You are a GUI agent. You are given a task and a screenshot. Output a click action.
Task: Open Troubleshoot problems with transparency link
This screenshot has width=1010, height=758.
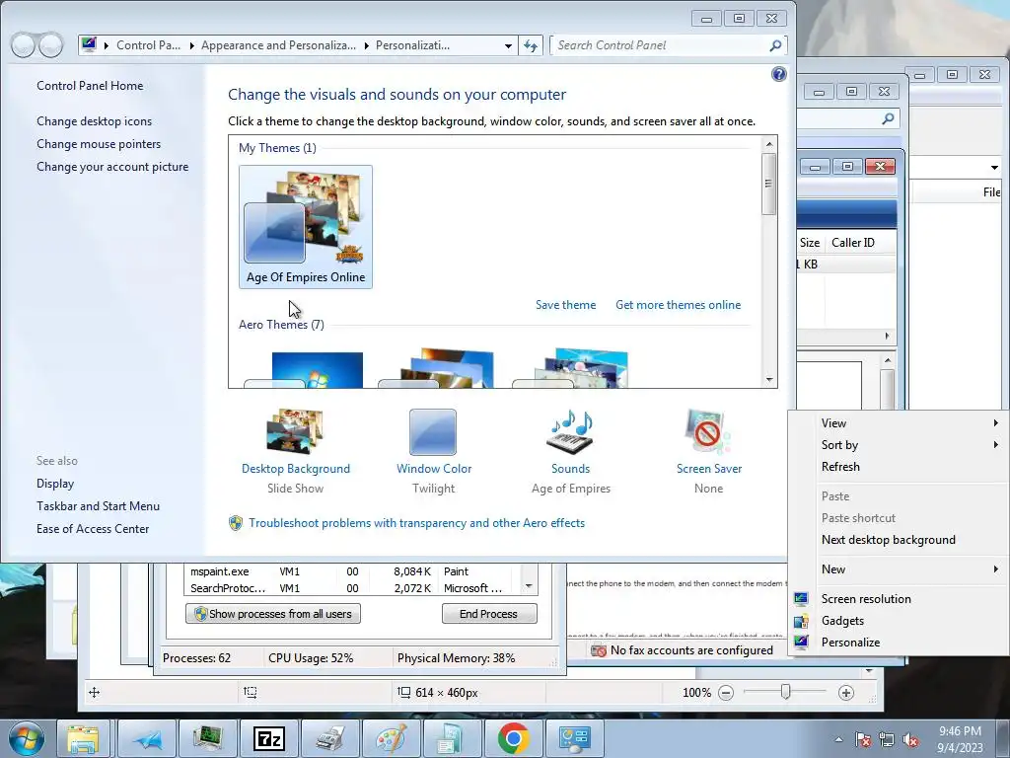click(x=417, y=523)
